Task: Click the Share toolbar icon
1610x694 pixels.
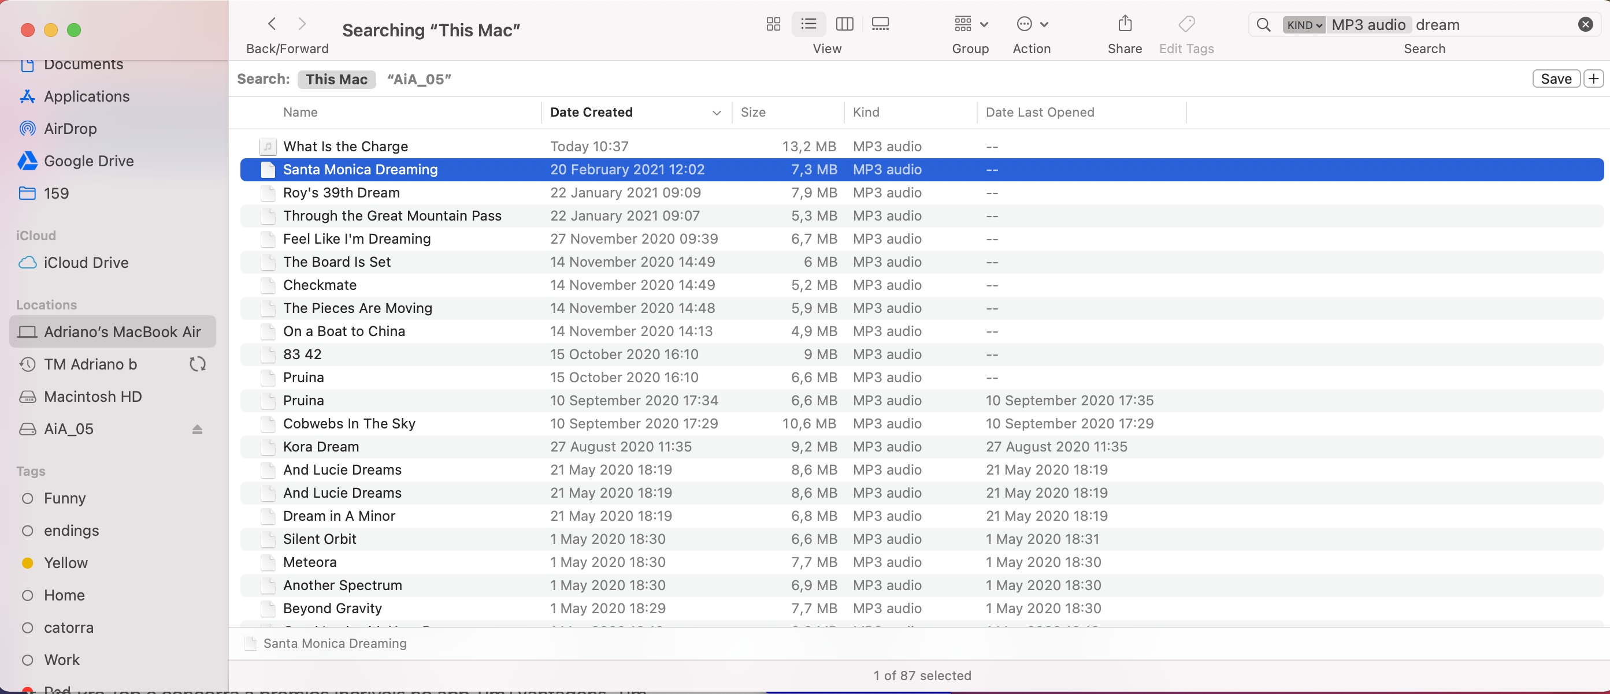Action: click(1125, 24)
